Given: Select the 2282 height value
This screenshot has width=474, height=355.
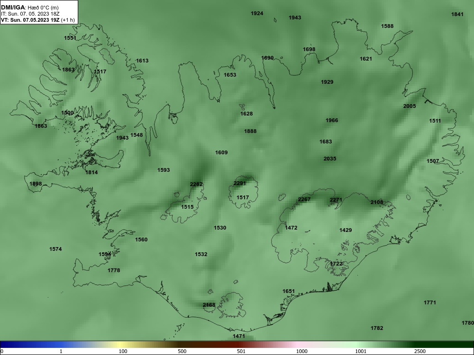Looking at the screenshot, I should [x=196, y=184].
